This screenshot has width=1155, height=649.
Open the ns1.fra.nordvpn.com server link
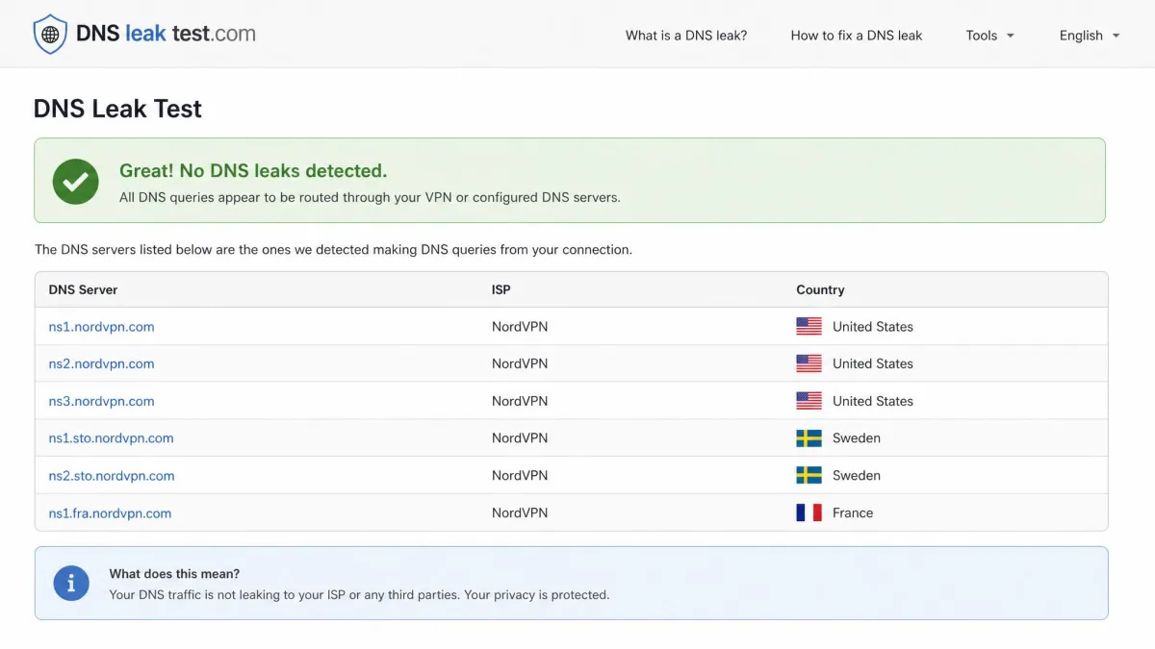coord(110,512)
